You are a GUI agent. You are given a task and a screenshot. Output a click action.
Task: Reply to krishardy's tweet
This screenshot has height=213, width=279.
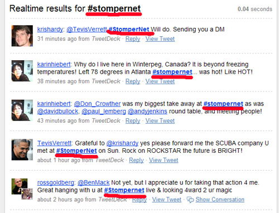[x=133, y=39]
